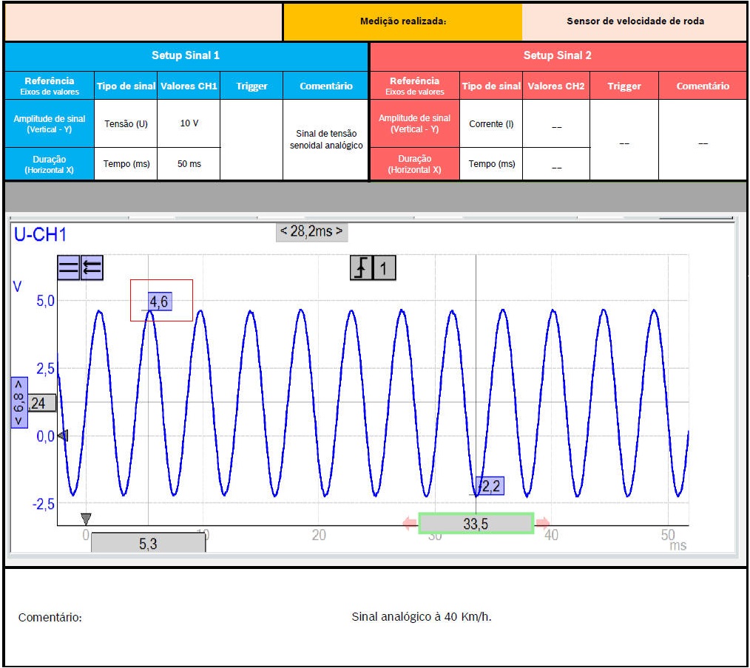This screenshot has width=750, height=668.
Task: Click the horizontal lines icon in the graph
Action: (x=69, y=268)
